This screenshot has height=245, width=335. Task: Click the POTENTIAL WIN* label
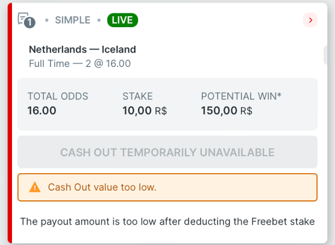click(241, 96)
